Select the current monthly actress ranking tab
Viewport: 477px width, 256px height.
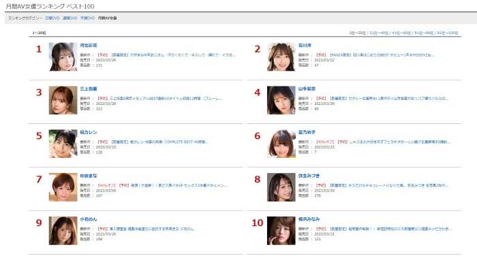pos(108,18)
